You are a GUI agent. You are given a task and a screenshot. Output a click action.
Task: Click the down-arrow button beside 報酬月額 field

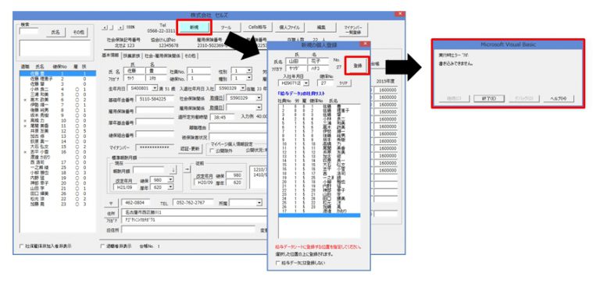[173, 170]
